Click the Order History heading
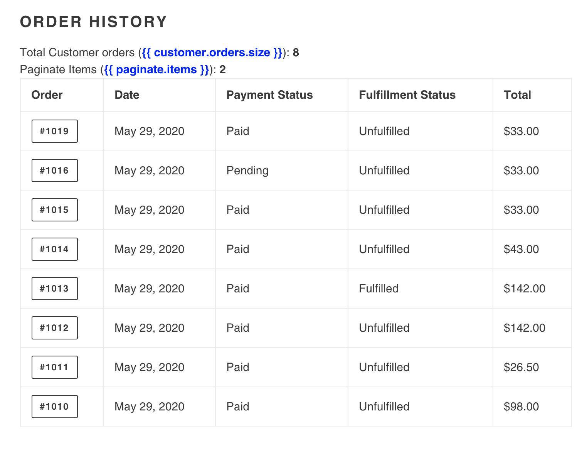Viewport: 582px width, 449px height. [93, 22]
